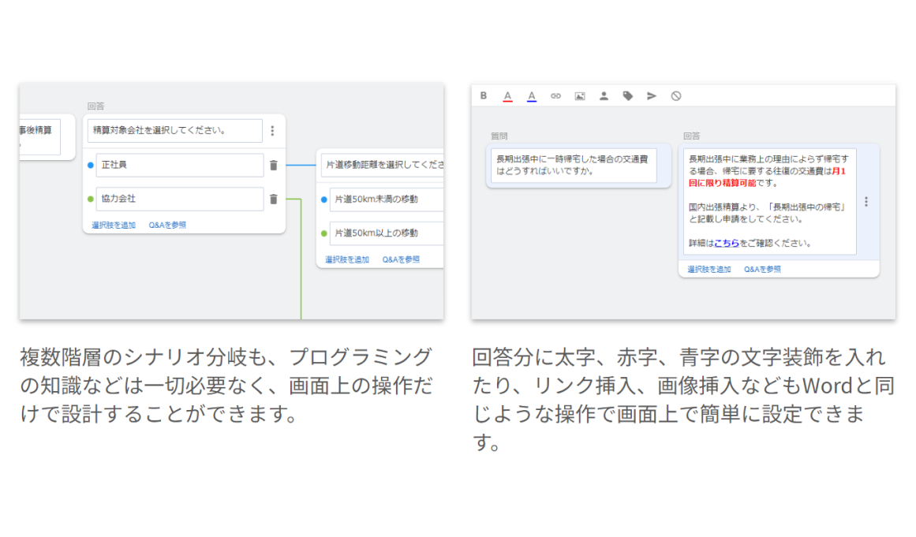Toggle bold formatting in editor toolbar
916x537 pixels.
pos(484,95)
